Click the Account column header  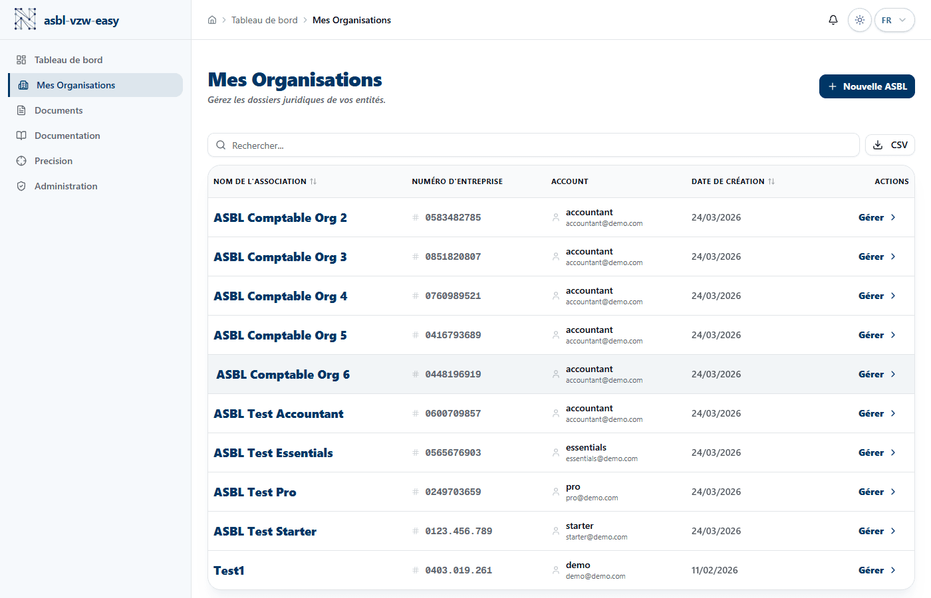tap(570, 181)
